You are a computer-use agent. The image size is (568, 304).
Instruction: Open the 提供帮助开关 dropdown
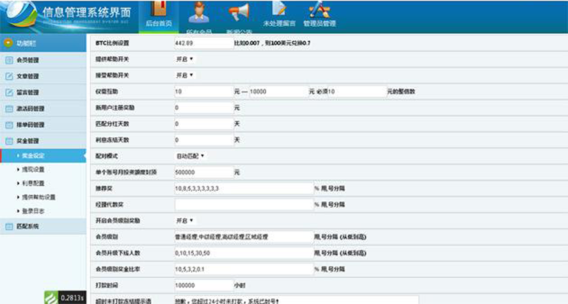click(x=185, y=59)
